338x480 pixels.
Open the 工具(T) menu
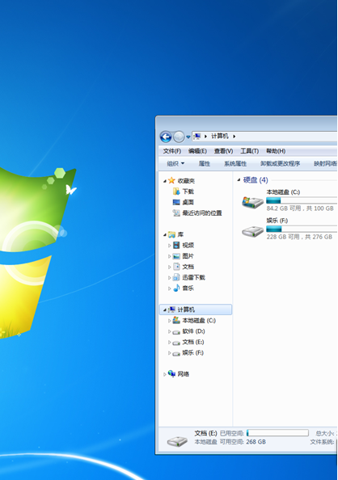pos(249,151)
